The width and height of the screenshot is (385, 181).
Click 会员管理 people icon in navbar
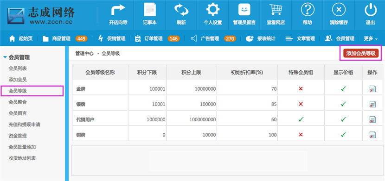pyautogui.click(x=328, y=38)
